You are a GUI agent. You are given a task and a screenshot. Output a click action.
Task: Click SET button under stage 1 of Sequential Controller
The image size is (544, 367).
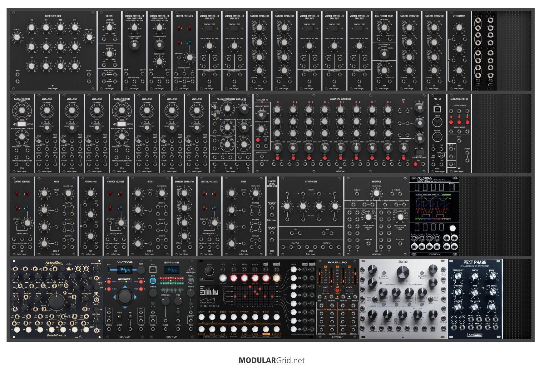pyautogui.click(x=277, y=158)
